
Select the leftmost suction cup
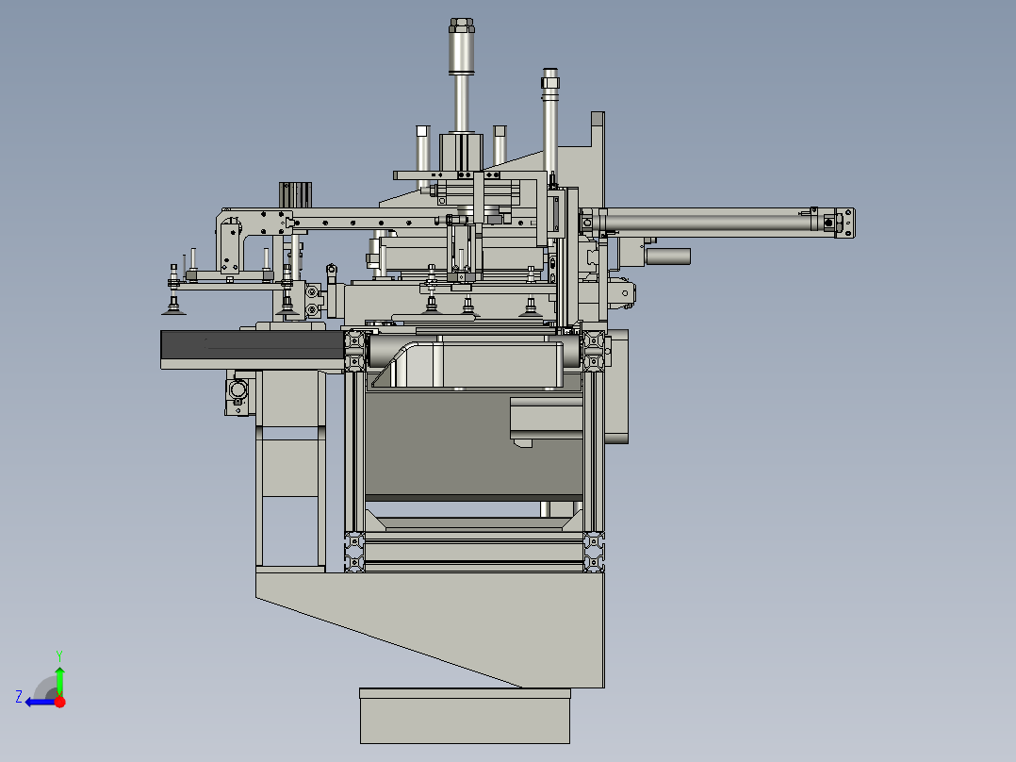click(173, 310)
